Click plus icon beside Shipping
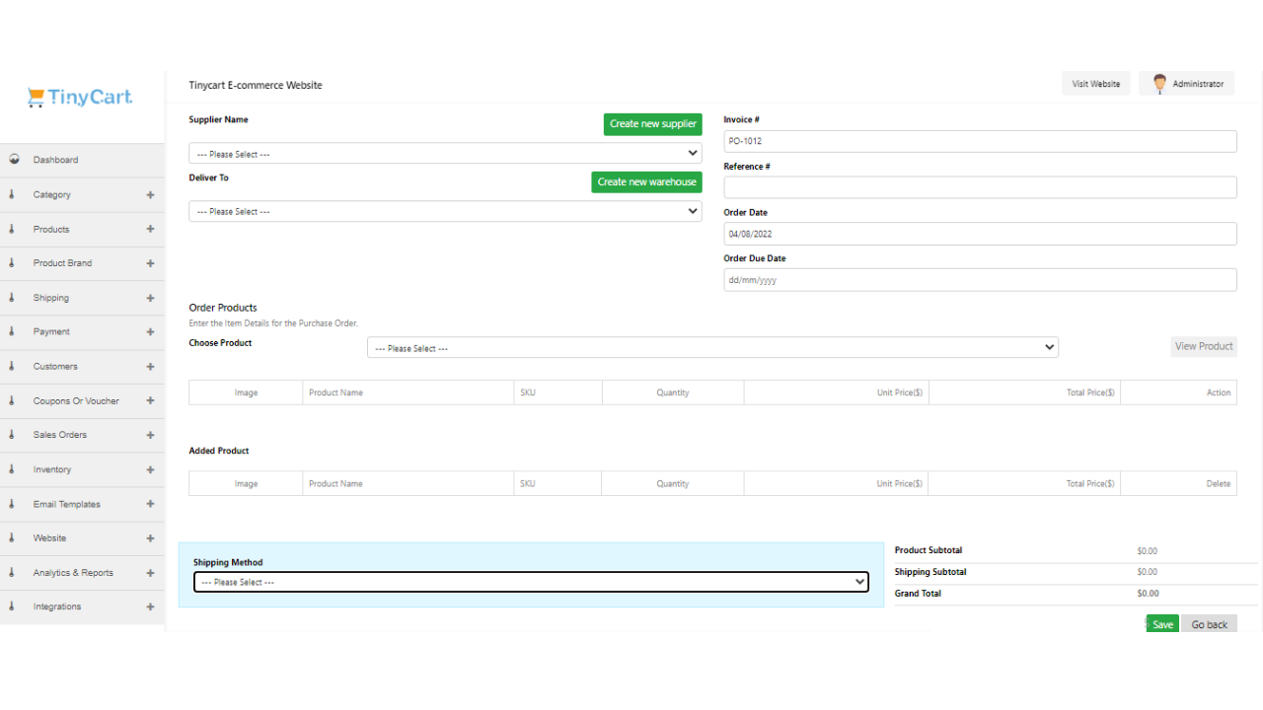Screen dimensions: 1263x710 (x=150, y=298)
